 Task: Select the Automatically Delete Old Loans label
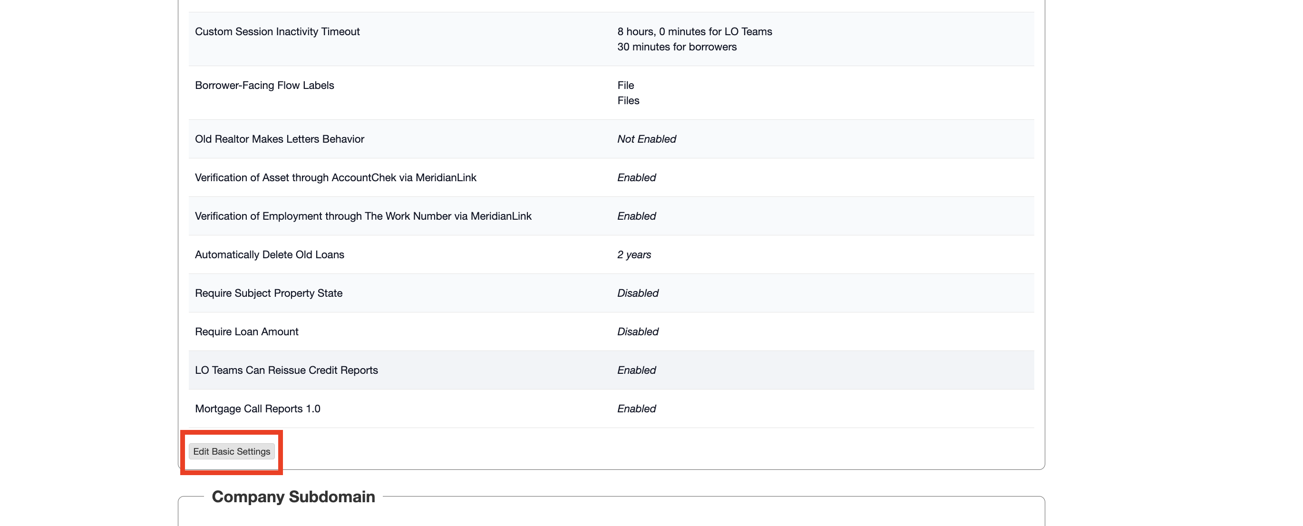click(269, 254)
